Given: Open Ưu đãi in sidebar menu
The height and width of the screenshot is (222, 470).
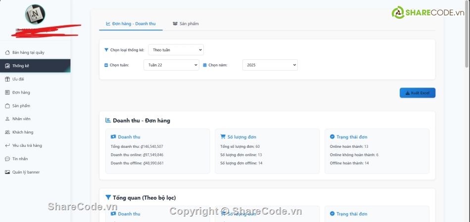Looking at the screenshot, I should [35, 79].
